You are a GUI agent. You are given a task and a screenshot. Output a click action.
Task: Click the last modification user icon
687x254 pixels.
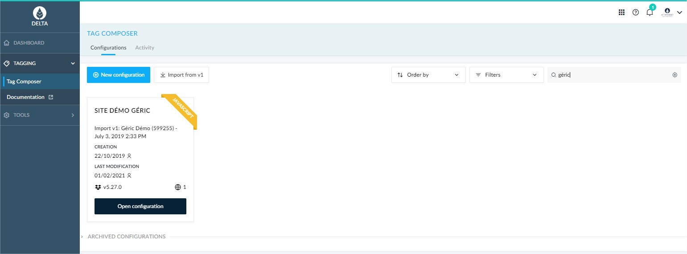tap(129, 176)
